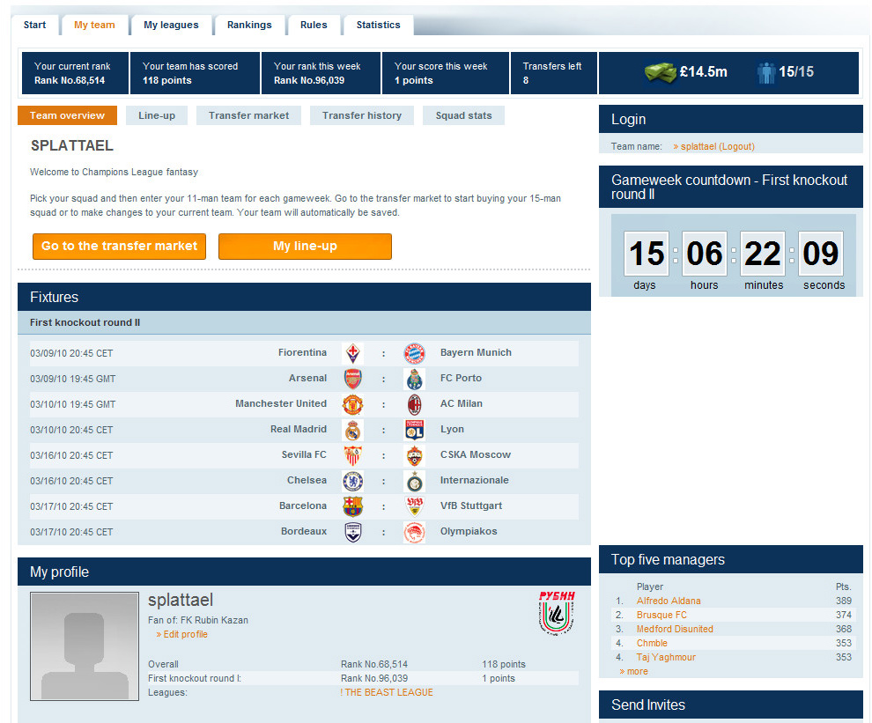Open the Start tab
The width and height of the screenshot is (872, 723).
pos(34,25)
